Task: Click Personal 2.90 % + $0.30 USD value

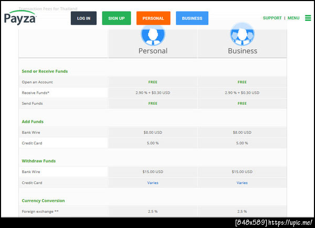Action: click(153, 93)
